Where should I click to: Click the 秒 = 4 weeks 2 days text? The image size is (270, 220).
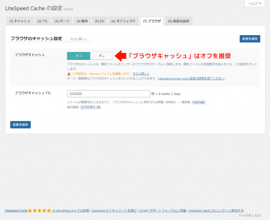(x=166, y=94)
